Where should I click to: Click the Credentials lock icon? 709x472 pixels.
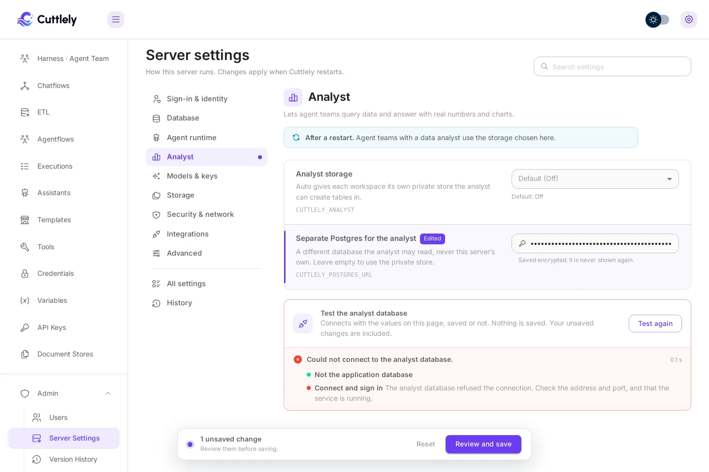click(x=25, y=273)
